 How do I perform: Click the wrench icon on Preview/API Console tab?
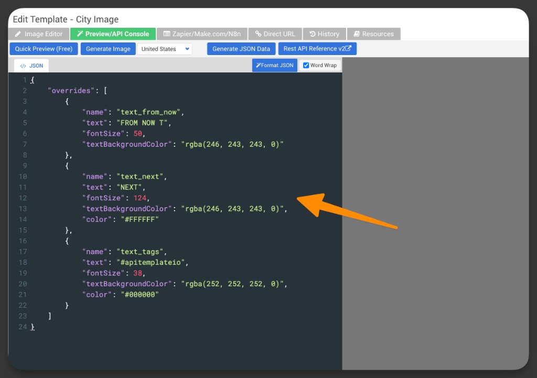click(79, 34)
